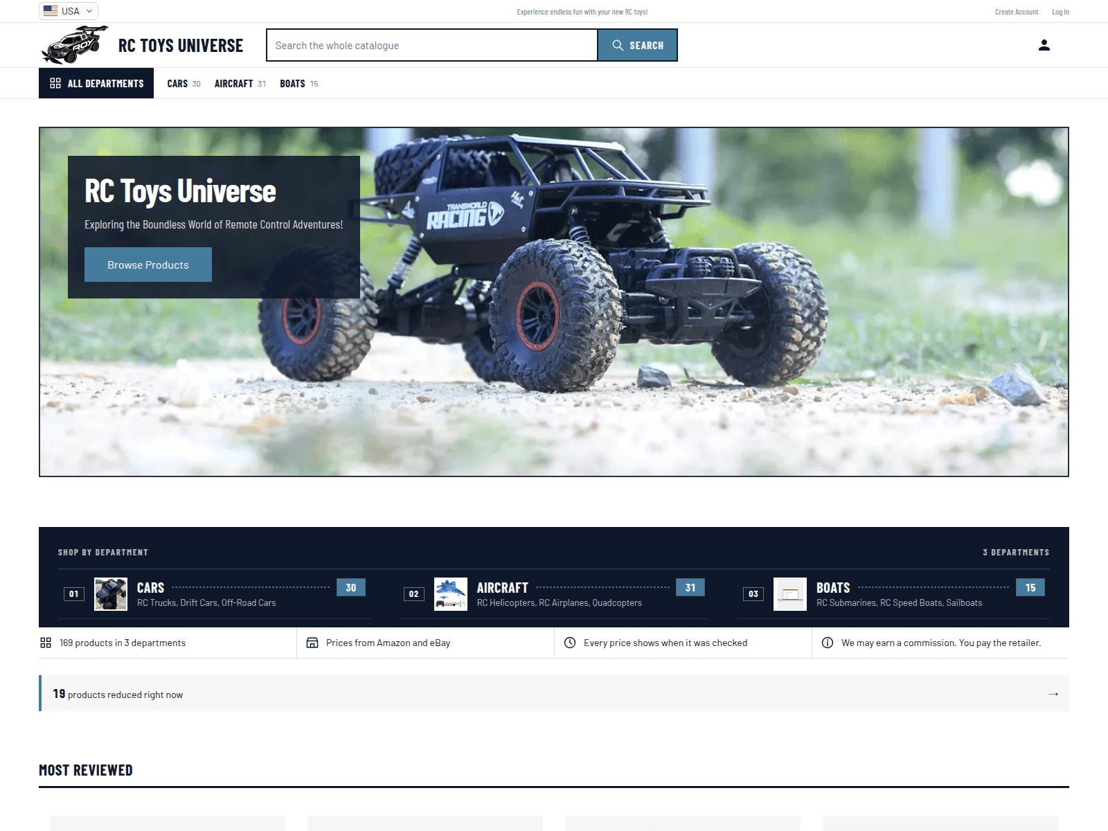Click the RC Toys Universe truck logo
The height and width of the screenshot is (831, 1108).
75,45
